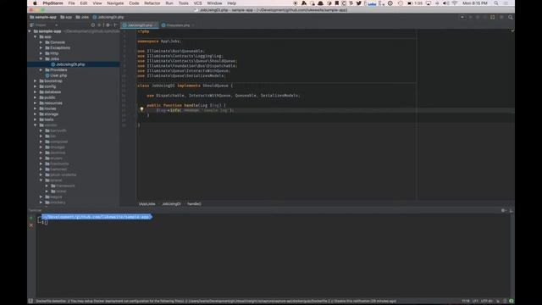Close the terminal session with the red X
This screenshot has height=305, width=542.
[x=31, y=225]
